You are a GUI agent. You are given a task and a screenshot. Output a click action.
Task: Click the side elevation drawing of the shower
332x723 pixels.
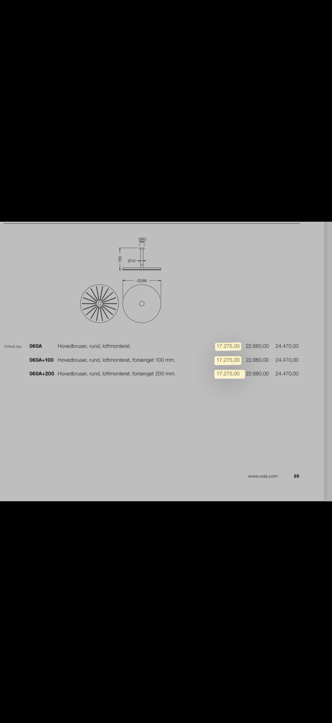coord(142,258)
